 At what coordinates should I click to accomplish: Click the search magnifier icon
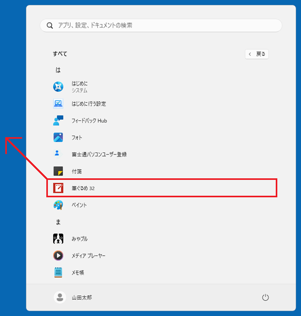(49, 26)
